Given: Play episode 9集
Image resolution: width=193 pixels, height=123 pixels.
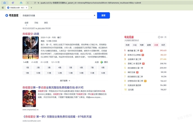Looking at the screenshot, I should 27,73.
